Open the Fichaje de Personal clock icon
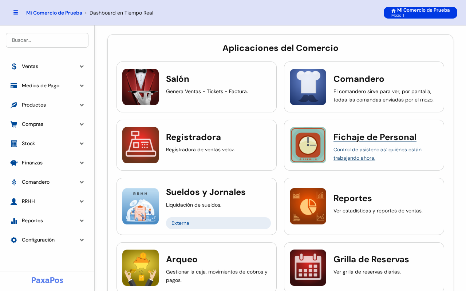466x291 pixels. point(308,145)
